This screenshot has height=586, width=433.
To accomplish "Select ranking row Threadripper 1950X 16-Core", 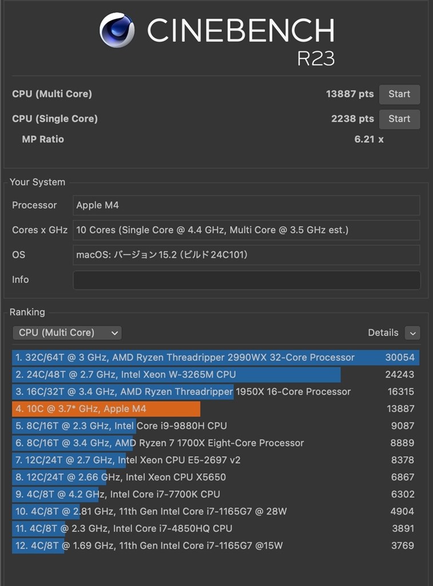I will pyautogui.click(x=216, y=391).
